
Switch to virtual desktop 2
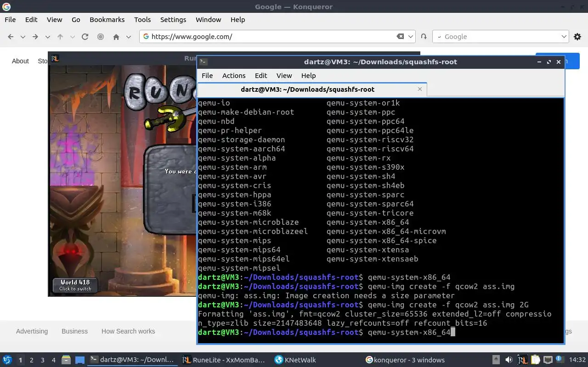[x=32, y=360]
